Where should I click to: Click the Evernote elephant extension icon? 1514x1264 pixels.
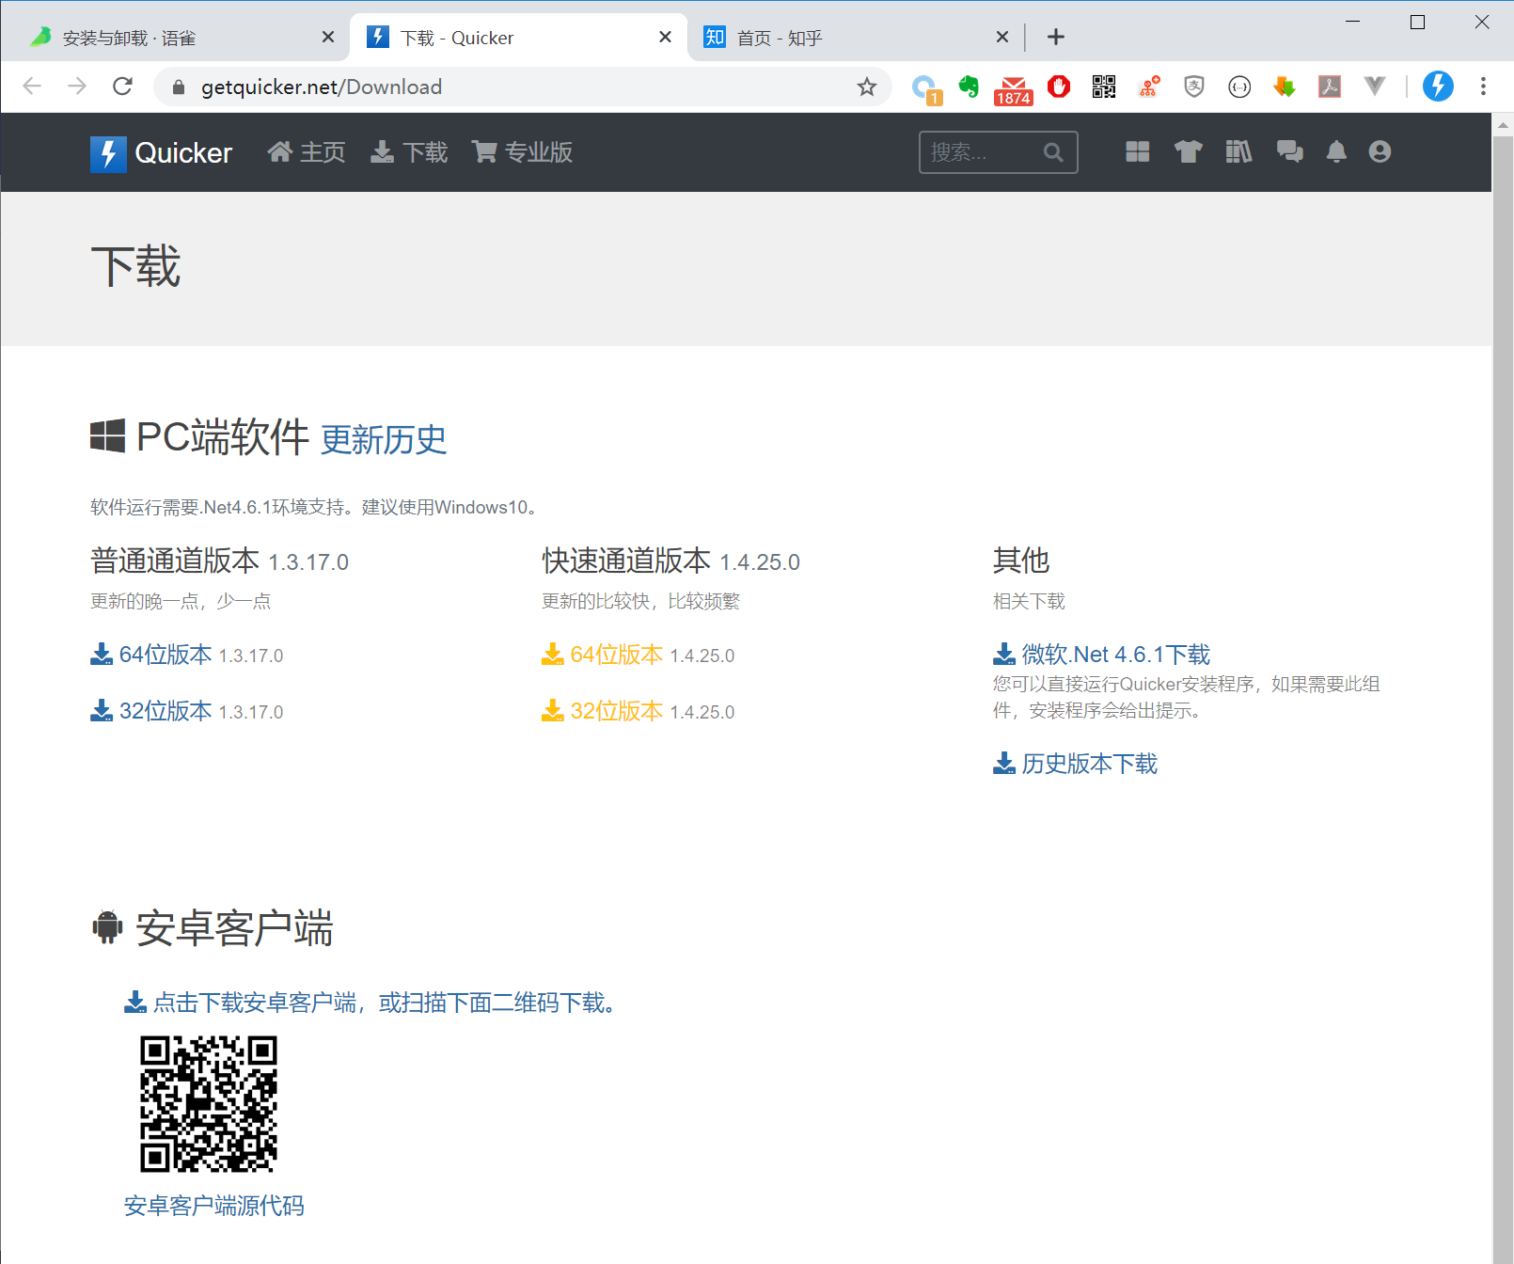point(969,87)
